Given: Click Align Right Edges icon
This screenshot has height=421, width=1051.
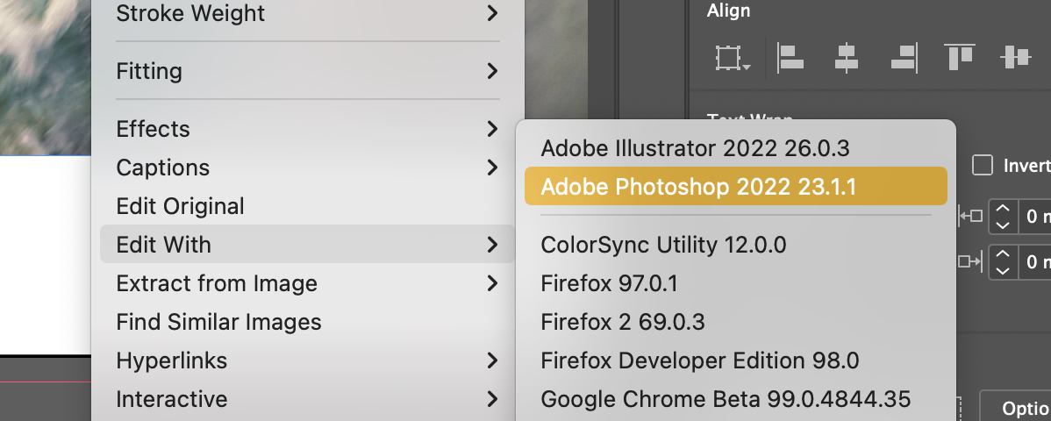Looking at the screenshot, I should [x=904, y=58].
